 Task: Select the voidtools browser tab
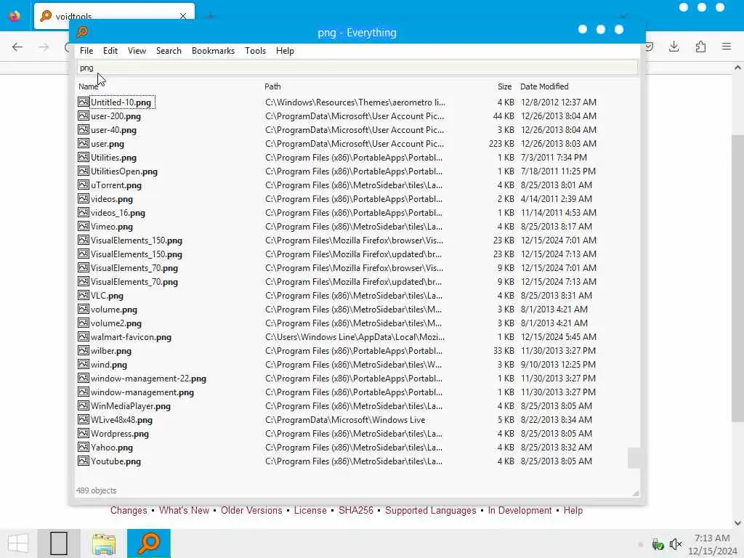point(114,17)
